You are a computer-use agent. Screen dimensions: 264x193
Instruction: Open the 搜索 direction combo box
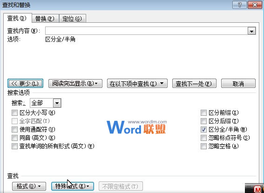46,103
